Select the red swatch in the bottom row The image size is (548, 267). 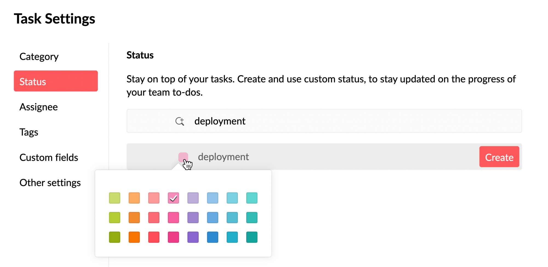[154, 237]
